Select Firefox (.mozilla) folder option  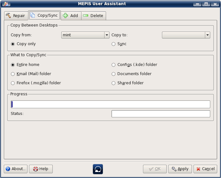click(x=13, y=83)
